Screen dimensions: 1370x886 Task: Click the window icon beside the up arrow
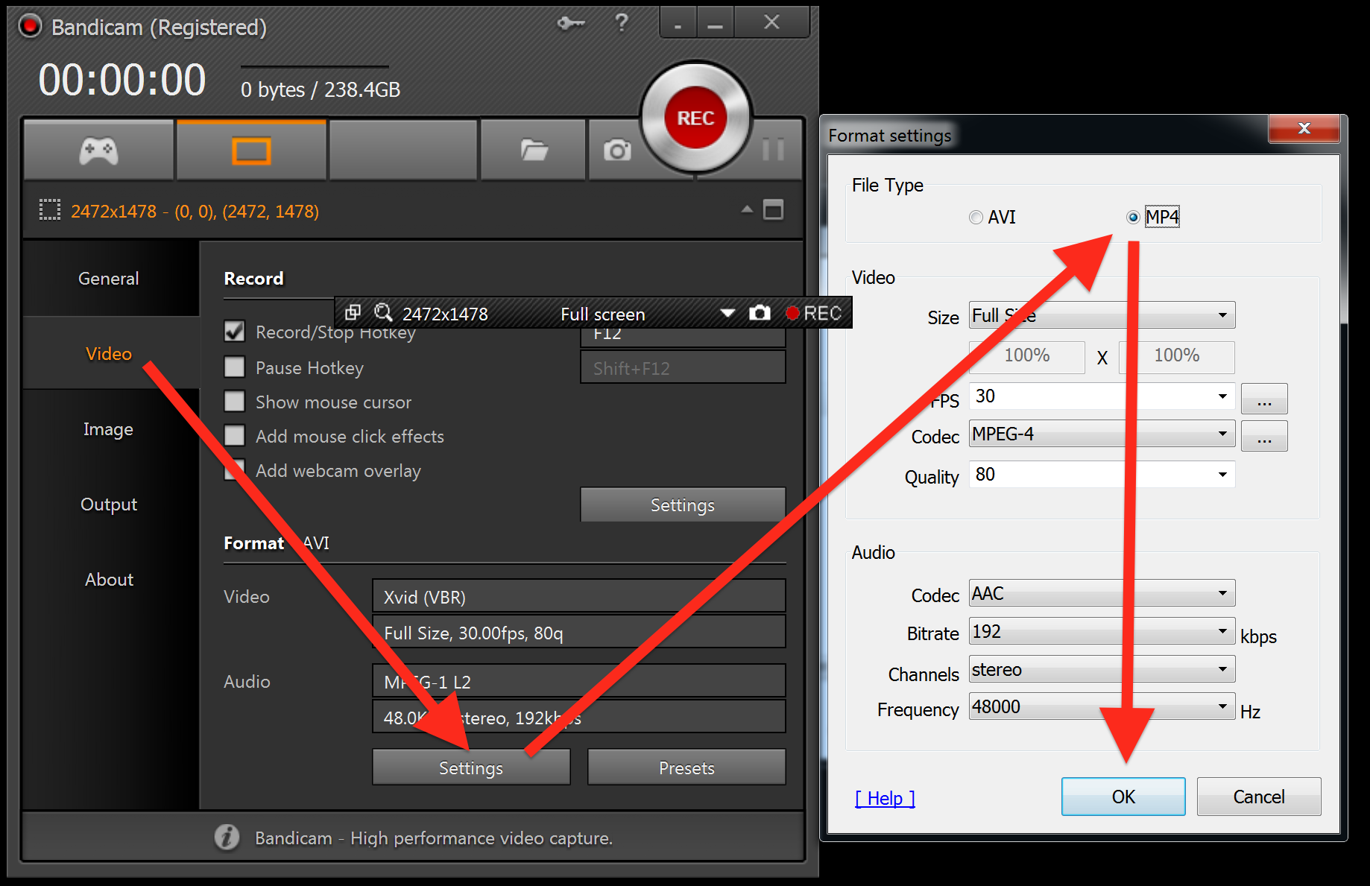[774, 210]
